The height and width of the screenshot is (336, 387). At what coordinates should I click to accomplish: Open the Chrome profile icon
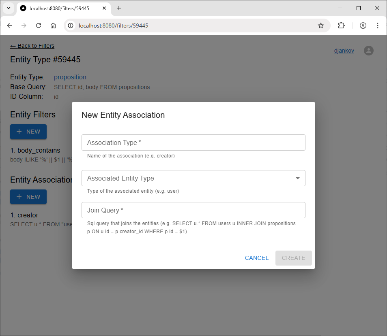point(363,26)
